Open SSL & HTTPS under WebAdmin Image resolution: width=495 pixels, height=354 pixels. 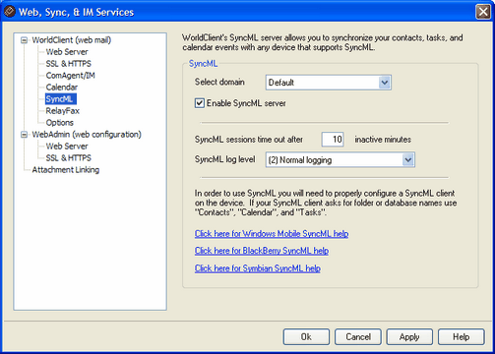(x=69, y=158)
